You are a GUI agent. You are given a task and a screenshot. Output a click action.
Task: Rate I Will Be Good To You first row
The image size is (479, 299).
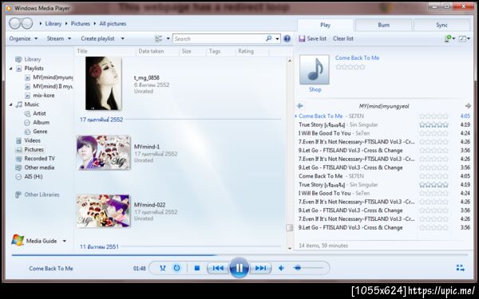[x=433, y=133]
